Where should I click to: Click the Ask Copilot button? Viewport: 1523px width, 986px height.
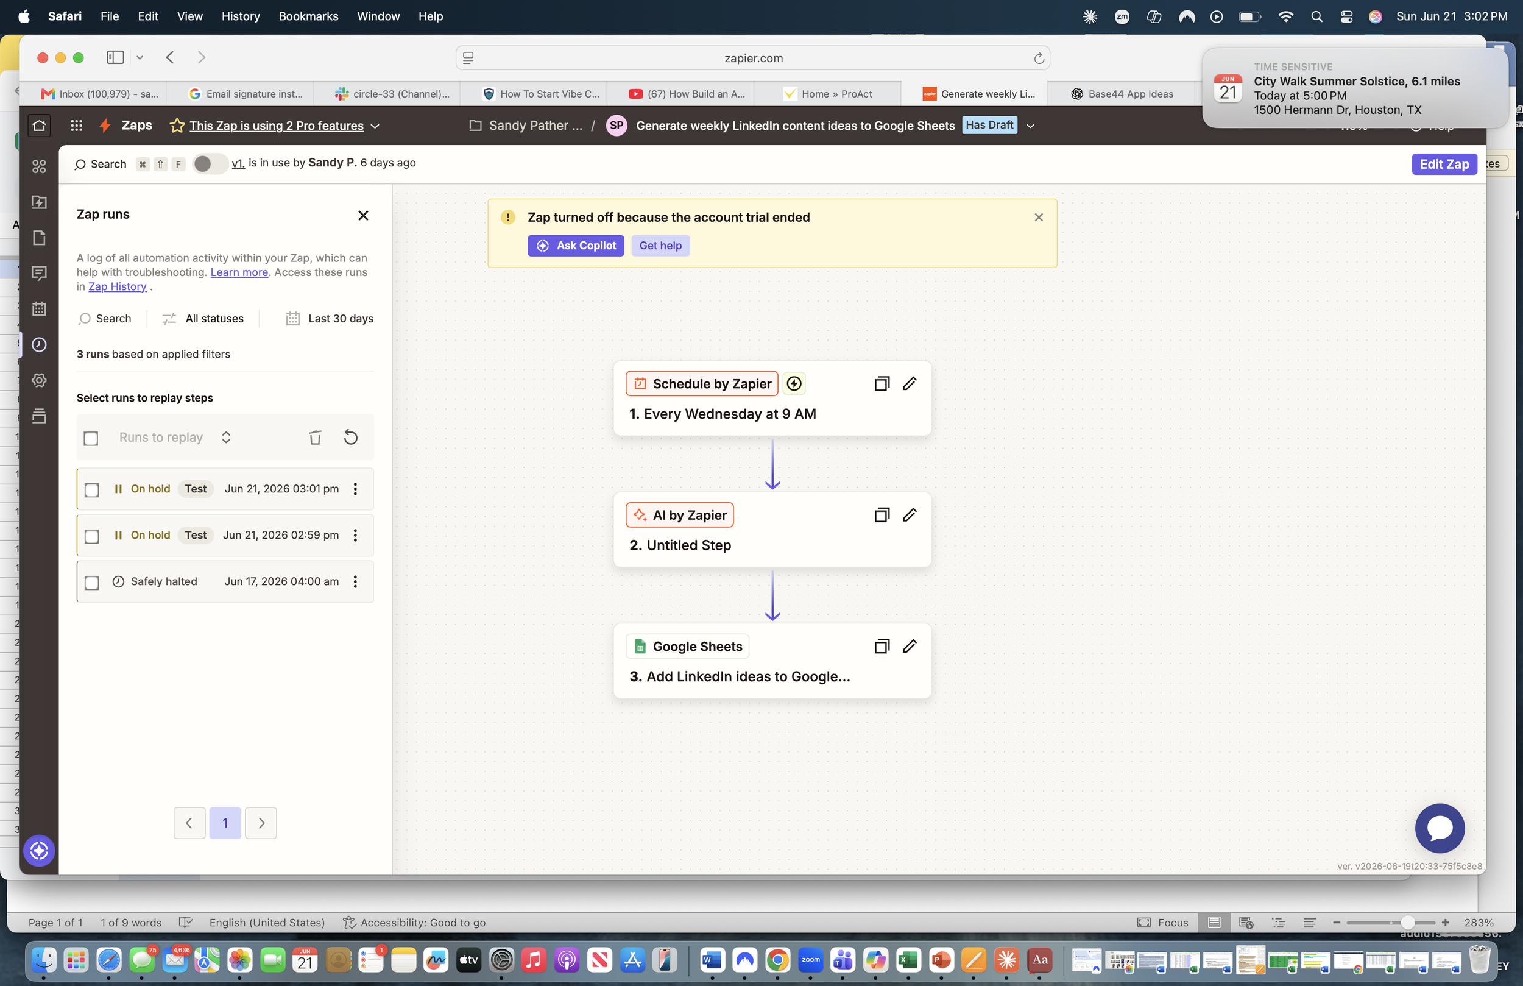(x=576, y=246)
